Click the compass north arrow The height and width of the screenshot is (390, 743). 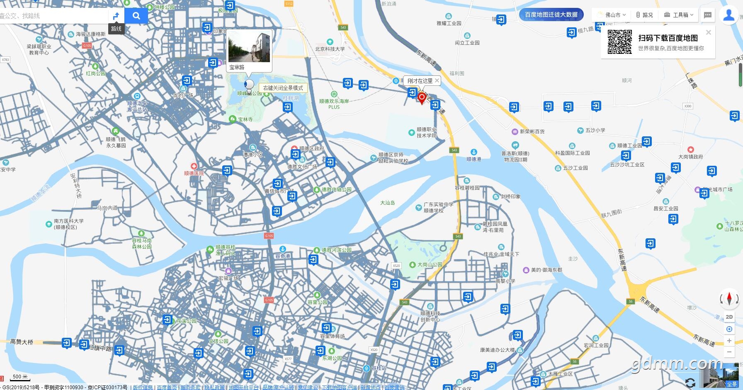tap(730, 299)
